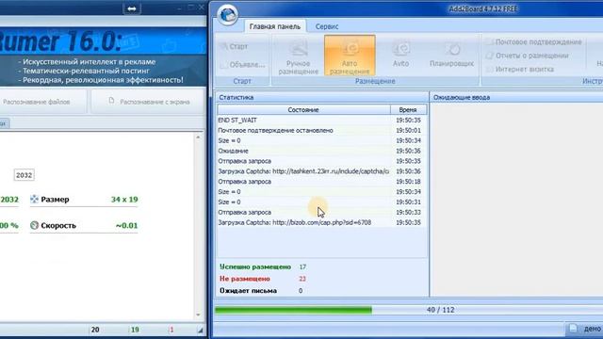Click the Ожидает письма statistic label
The height and width of the screenshot is (339, 603).
248,291
